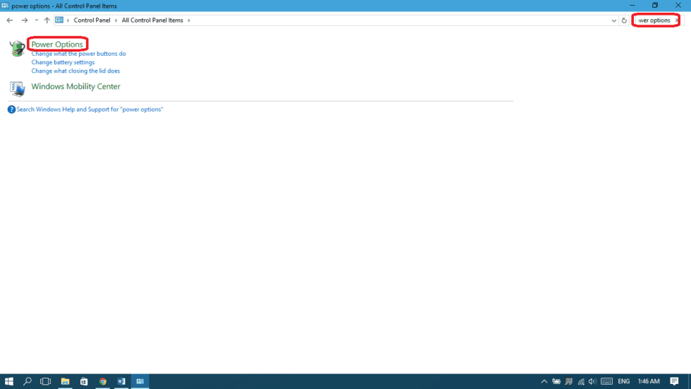Go up one level with Up arrow
The image size is (691, 389).
[x=47, y=20]
